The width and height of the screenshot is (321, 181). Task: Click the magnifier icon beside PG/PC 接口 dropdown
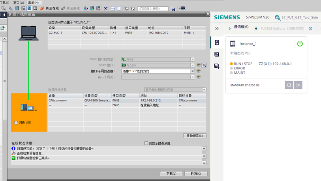204,65
